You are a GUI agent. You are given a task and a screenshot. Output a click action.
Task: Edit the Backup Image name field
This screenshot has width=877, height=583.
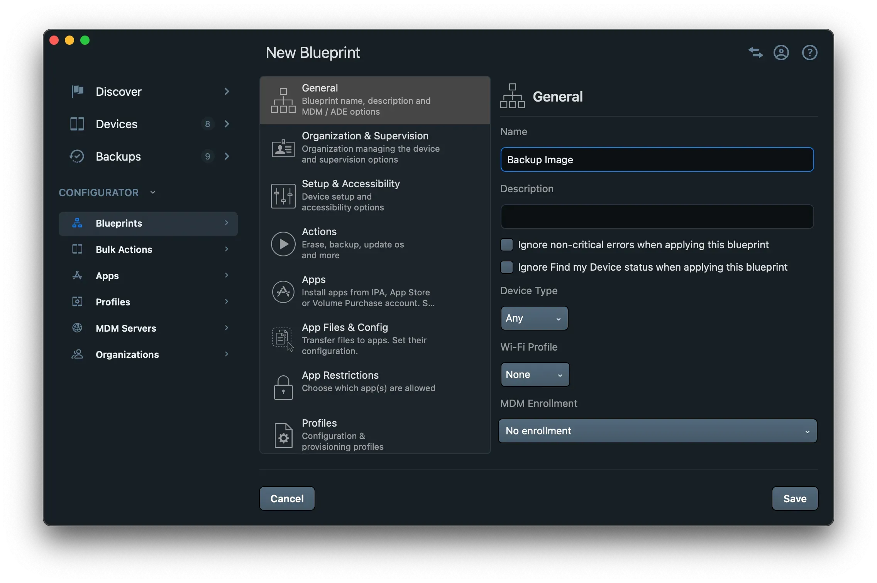tap(657, 159)
